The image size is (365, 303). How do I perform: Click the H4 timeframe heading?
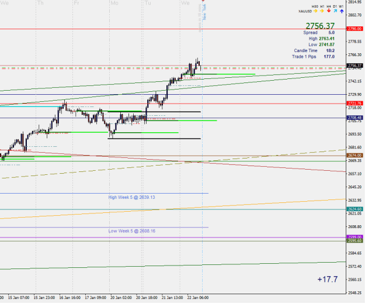tap(329, 6)
